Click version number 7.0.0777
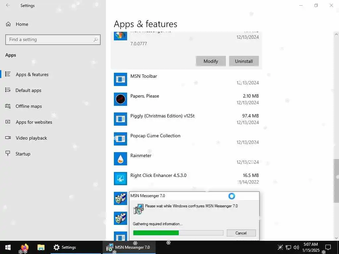Viewport: 339px width, 254px height. (139, 44)
